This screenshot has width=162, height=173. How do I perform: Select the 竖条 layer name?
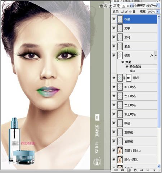click(127, 47)
